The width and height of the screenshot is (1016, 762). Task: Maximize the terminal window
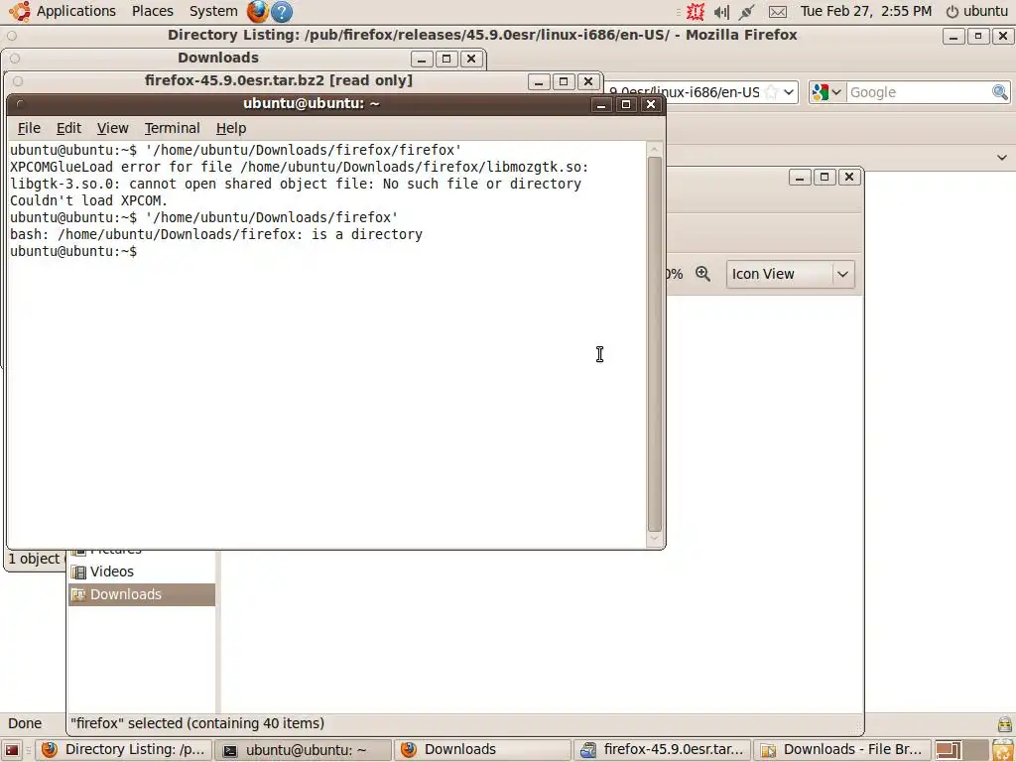[626, 104]
